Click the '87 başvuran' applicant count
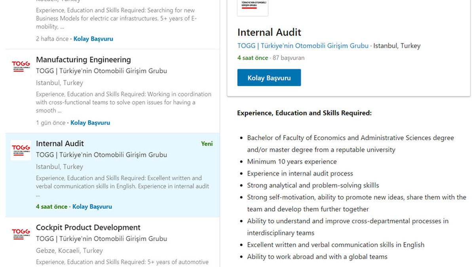475x267 pixels. click(289, 58)
